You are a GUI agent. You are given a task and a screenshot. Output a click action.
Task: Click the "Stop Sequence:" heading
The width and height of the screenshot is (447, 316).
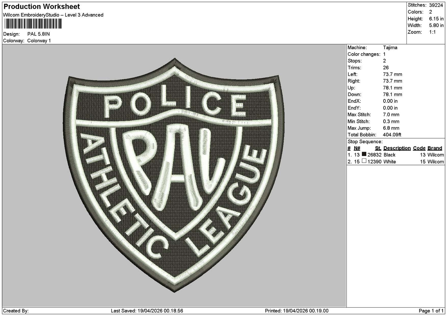pyautogui.click(x=365, y=142)
